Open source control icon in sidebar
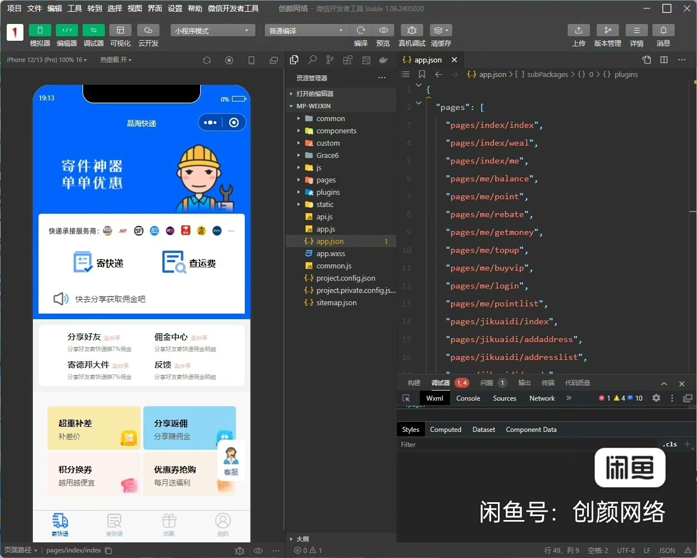 click(x=330, y=60)
